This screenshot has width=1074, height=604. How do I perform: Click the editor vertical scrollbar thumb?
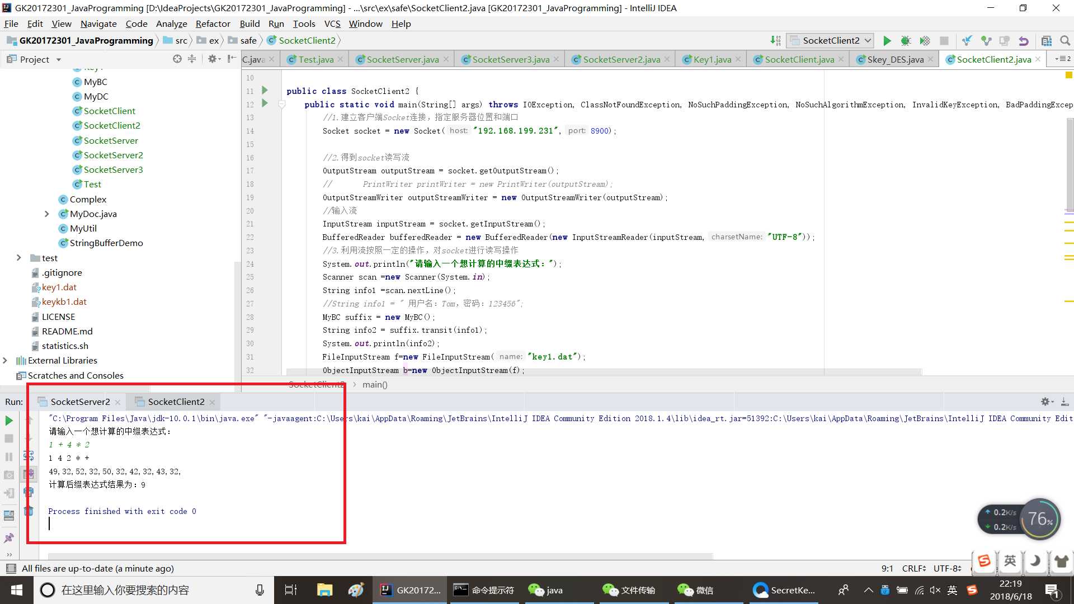point(1070,166)
